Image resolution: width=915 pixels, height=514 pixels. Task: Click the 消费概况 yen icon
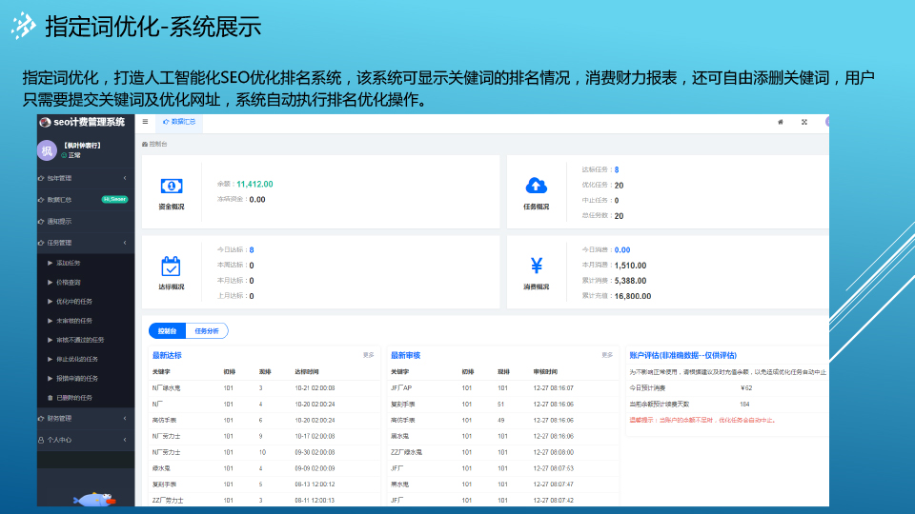point(536,266)
